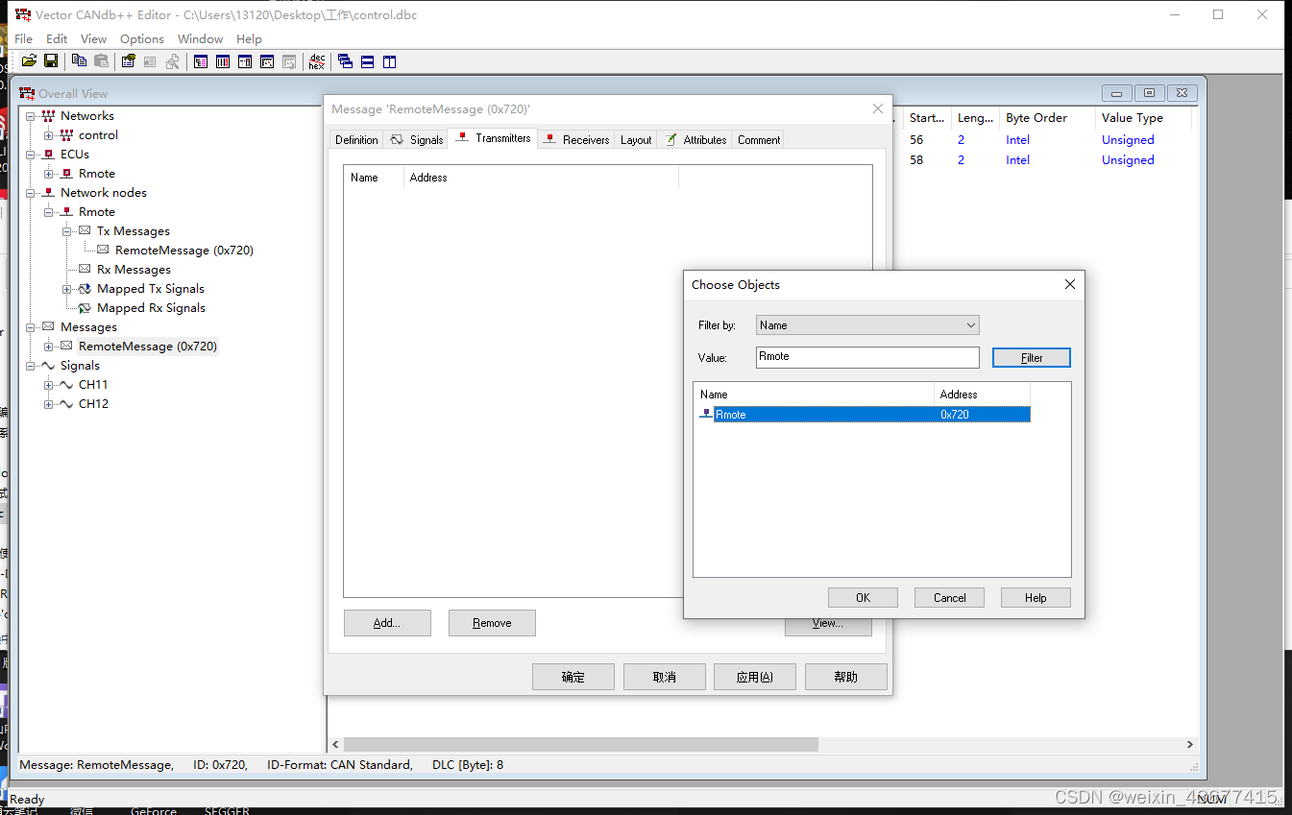Click the horizontal scrollbar right arrow
The height and width of the screenshot is (815, 1292).
point(1189,744)
